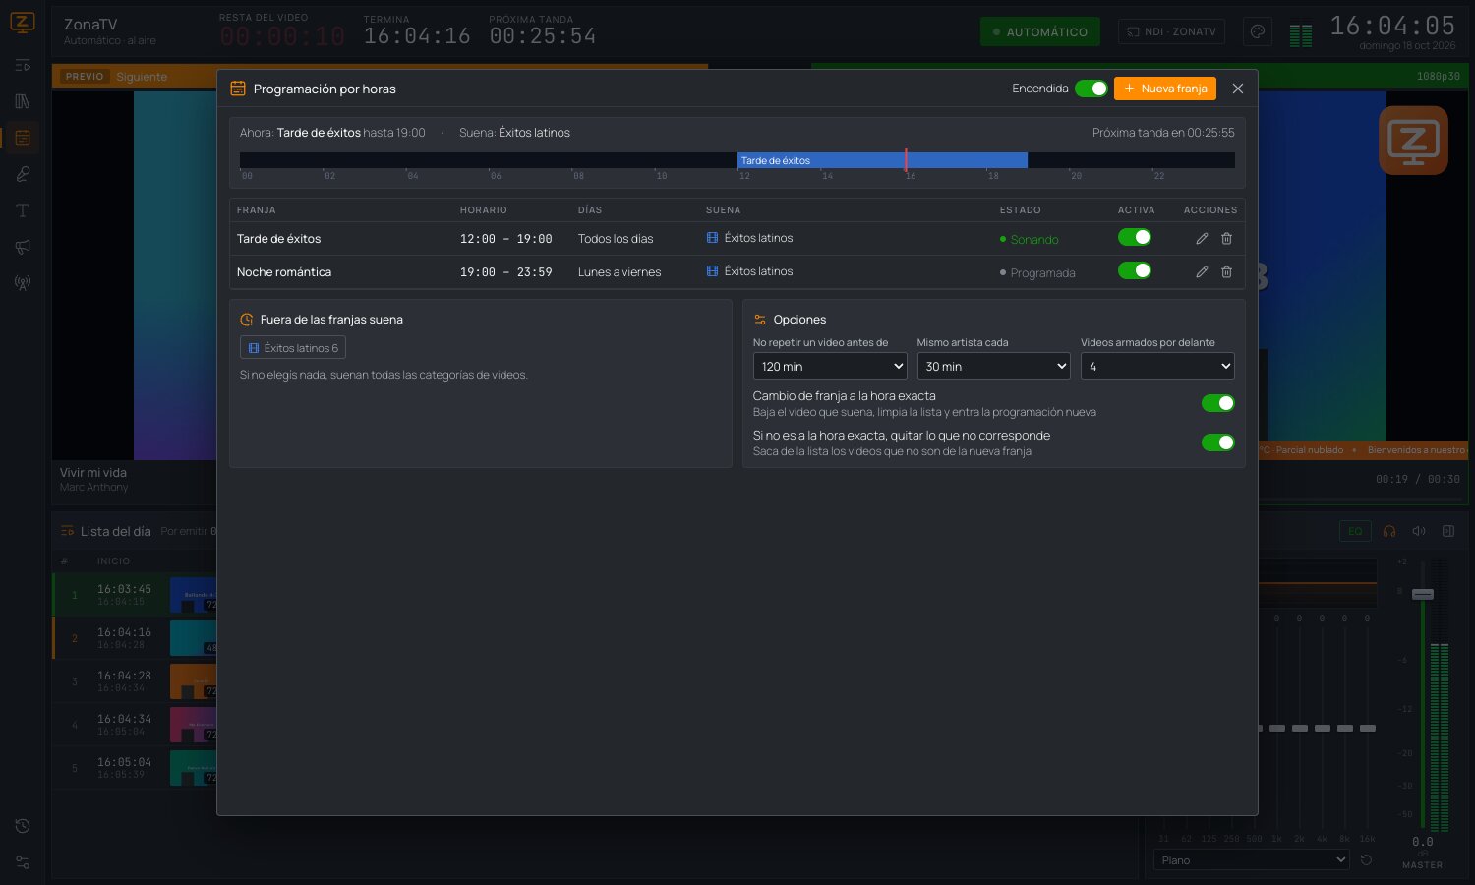Open the playlist view in the sidebar
The image size is (1475, 885).
[x=23, y=65]
